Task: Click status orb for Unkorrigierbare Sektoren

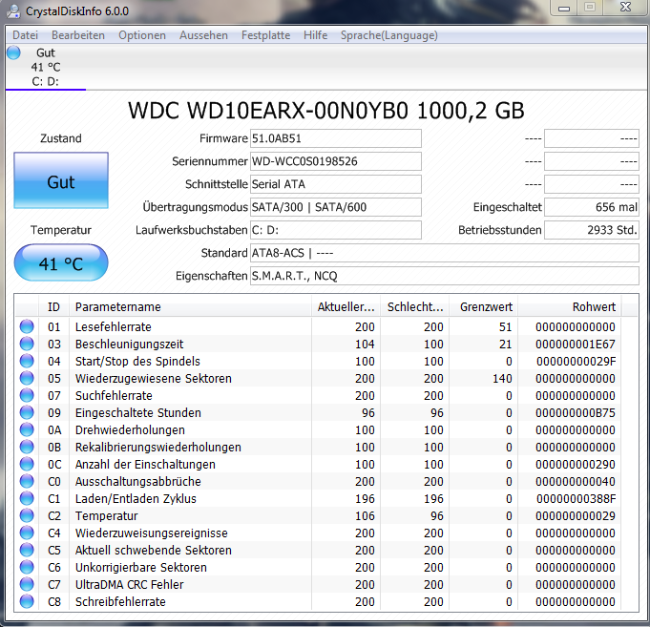Action: (x=27, y=567)
